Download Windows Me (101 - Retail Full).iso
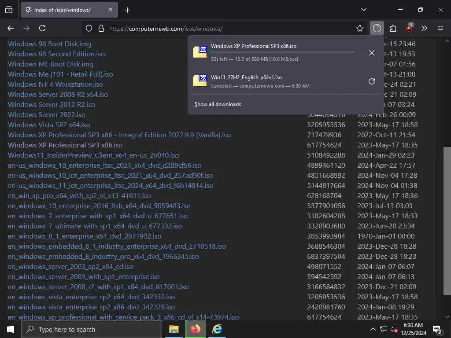The height and width of the screenshot is (338, 451). coord(60,74)
